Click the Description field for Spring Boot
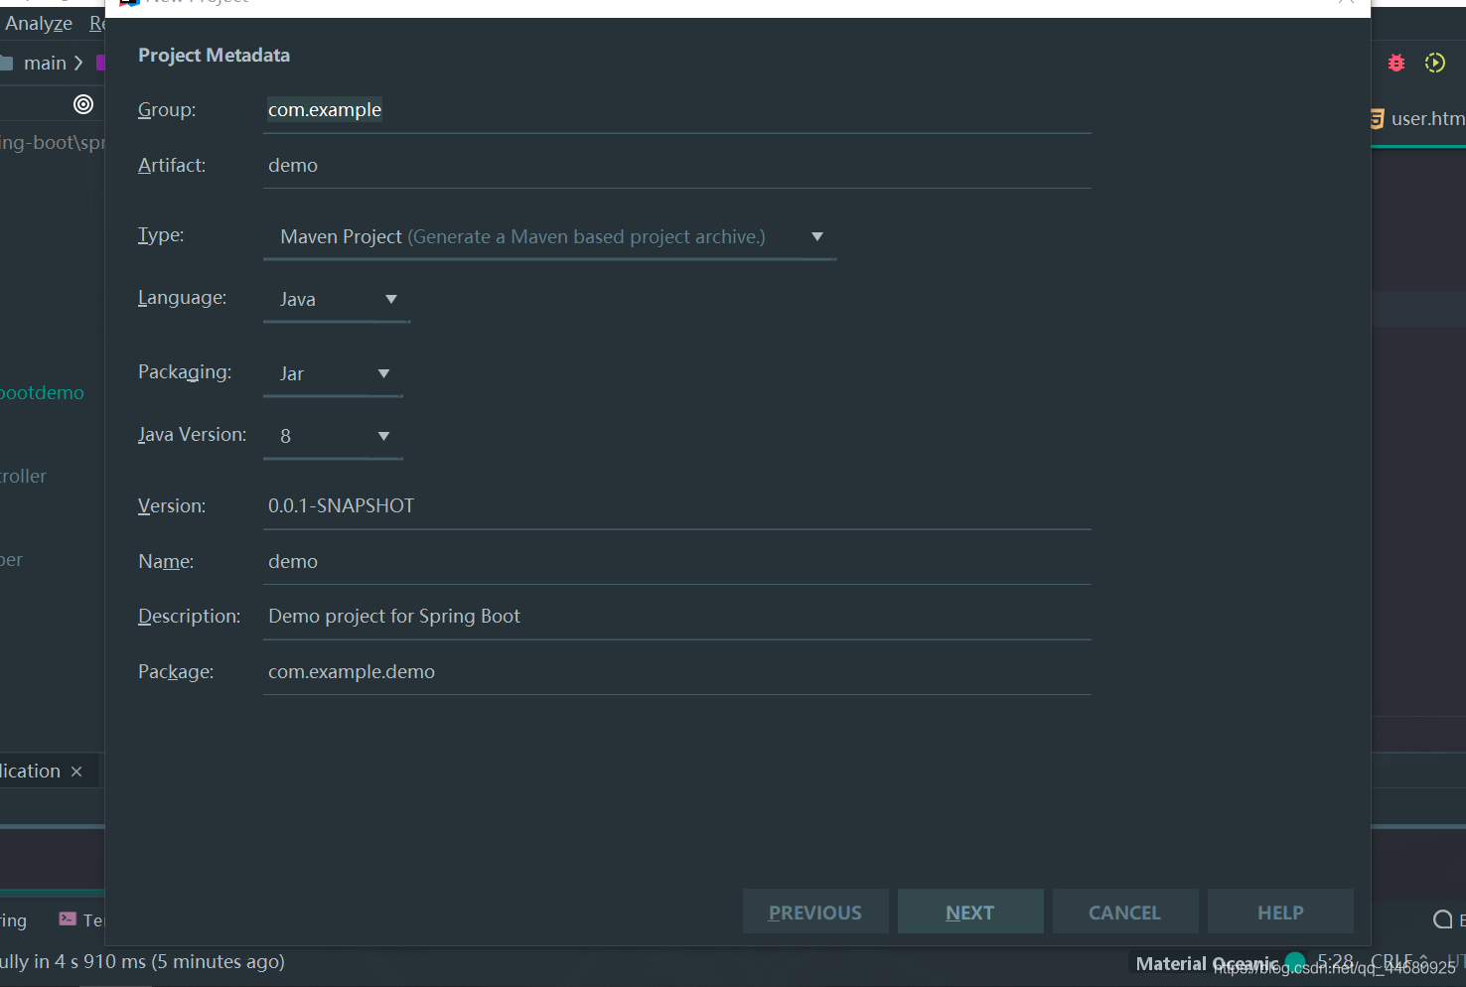Viewport: 1466px width, 987px height. pos(676,616)
